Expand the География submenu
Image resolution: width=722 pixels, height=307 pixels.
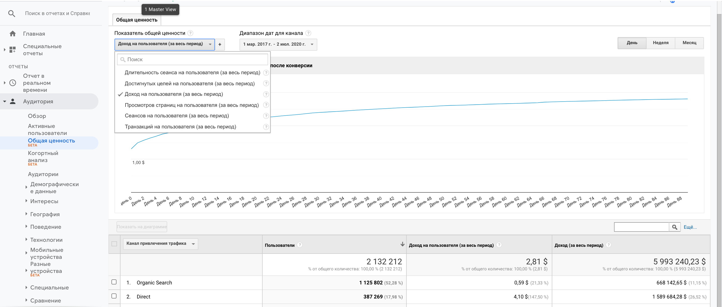[x=26, y=214]
